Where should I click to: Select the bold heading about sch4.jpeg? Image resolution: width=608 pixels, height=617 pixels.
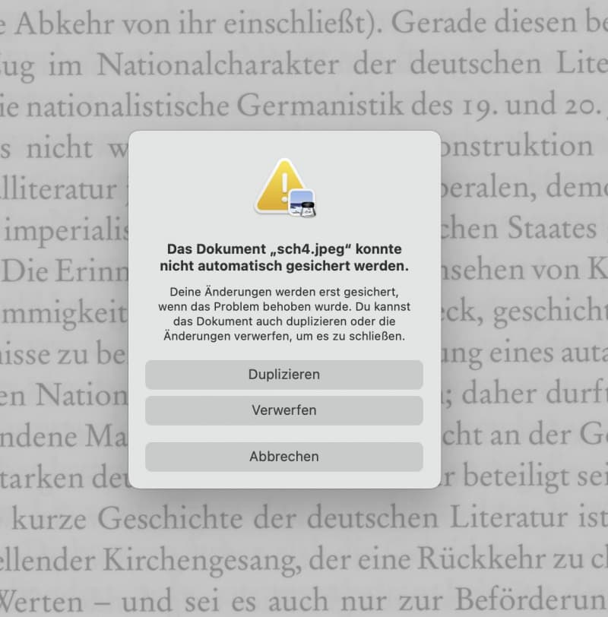[284, 258]
